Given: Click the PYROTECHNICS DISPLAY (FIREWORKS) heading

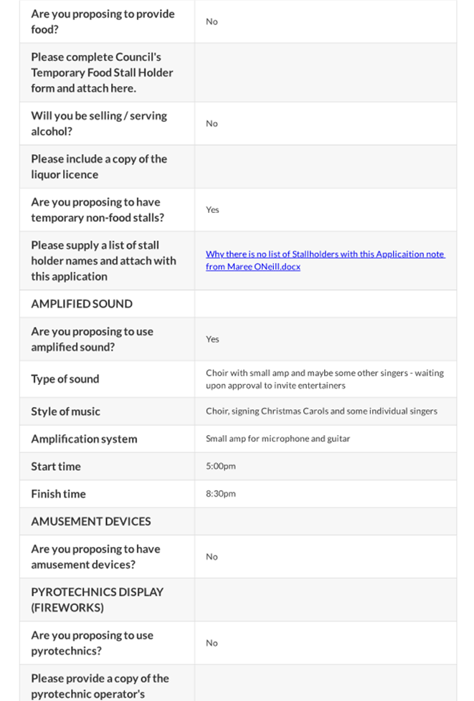Looking at the screenshot, I should [x=97, y=600].
